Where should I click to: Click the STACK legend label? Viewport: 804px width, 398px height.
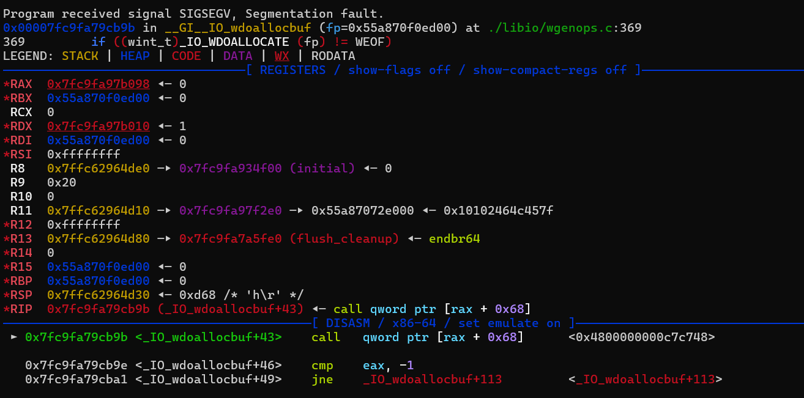80,56
